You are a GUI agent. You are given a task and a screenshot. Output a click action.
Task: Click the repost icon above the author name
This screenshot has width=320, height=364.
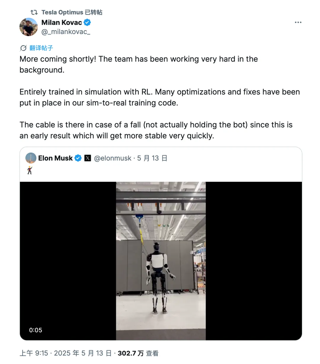[34, 12]
